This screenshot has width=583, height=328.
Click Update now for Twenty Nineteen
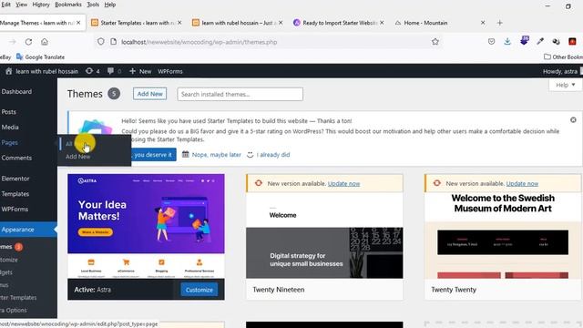point(344,183)
